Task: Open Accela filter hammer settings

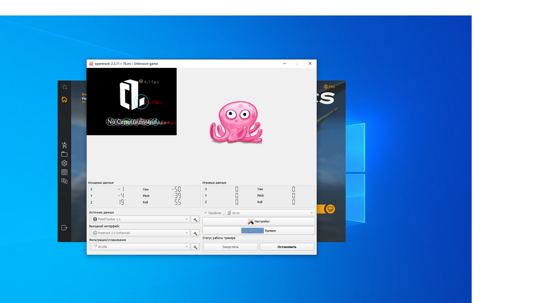Action: [195, 246]
